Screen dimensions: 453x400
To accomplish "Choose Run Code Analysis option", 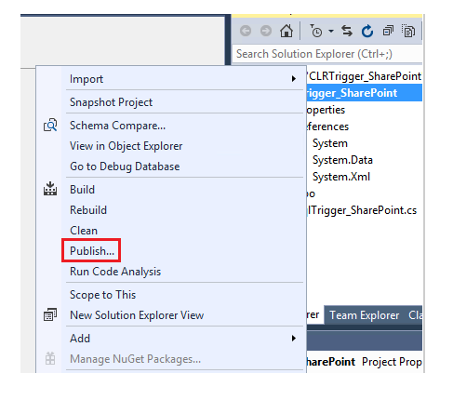I will (115, 272).
